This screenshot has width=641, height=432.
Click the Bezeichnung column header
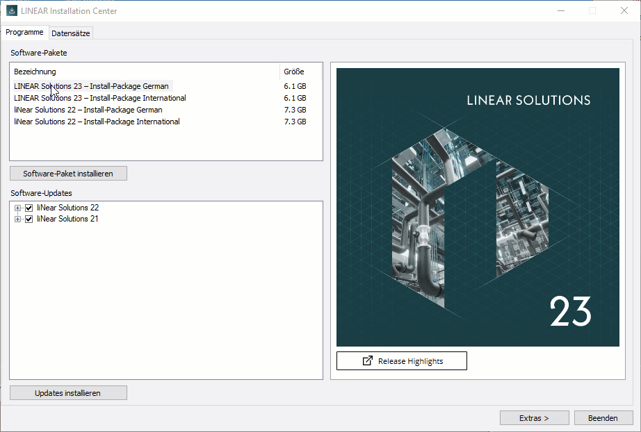[145, 72]
